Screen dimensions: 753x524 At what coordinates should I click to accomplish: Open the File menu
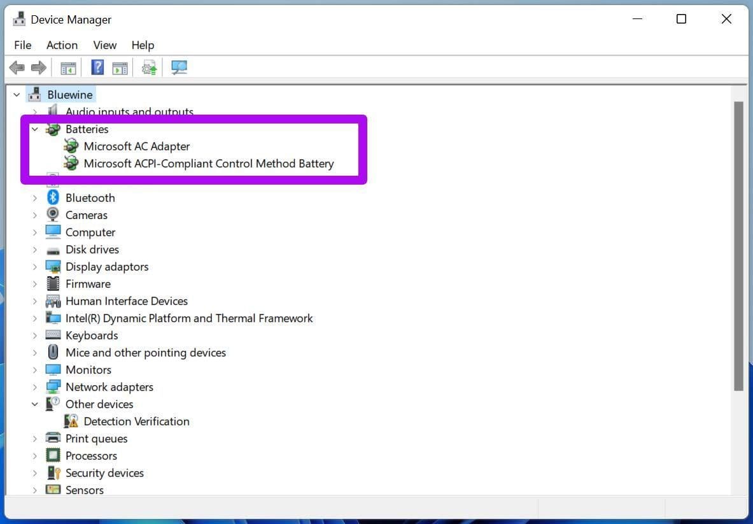point(22,45)
